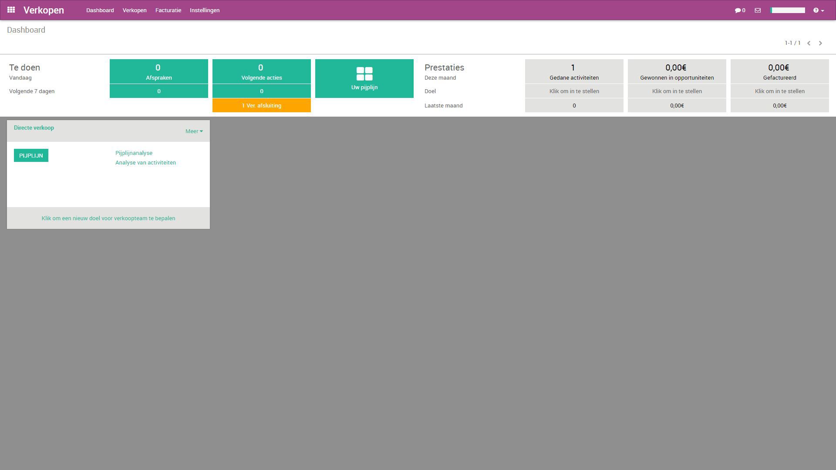The width and height of the screenshot is (836, 470).
Task: Set goal for Gefactureerd column
Action: (779, 91)
